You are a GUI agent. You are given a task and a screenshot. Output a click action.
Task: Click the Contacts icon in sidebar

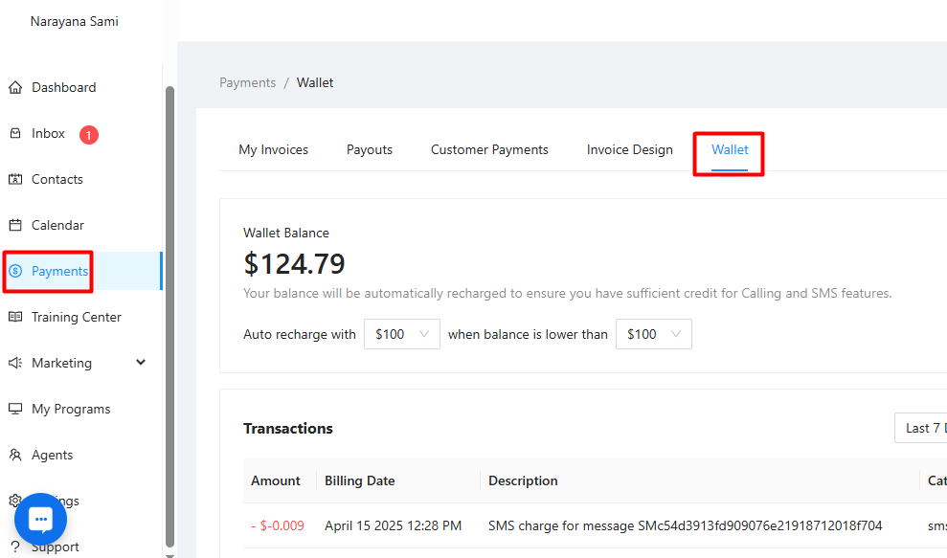click(x=15, y=180)
